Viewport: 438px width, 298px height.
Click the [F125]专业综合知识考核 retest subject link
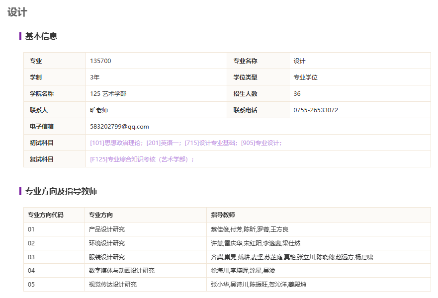tap(142, 159)
